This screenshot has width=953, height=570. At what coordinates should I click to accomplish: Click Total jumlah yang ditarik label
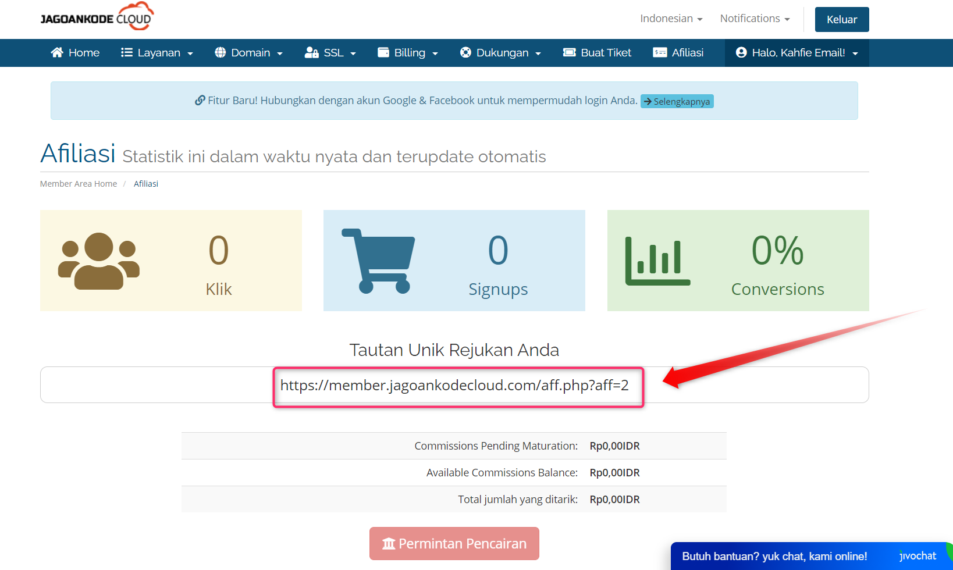[x=518, y=500]
